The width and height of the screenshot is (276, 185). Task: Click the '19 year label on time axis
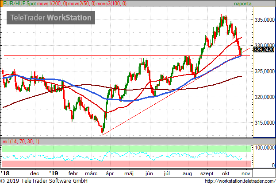[54, 173]
